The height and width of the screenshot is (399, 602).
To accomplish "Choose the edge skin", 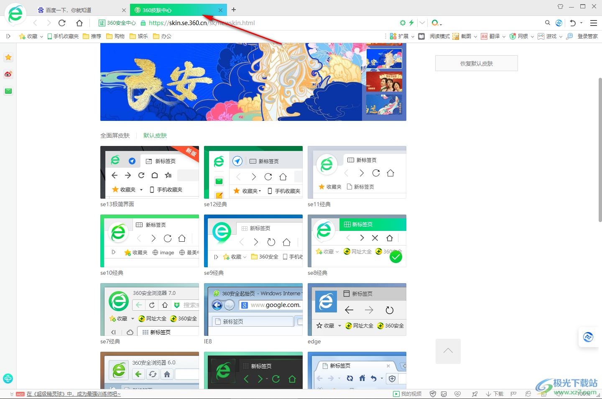I will (x=357, y=309).
